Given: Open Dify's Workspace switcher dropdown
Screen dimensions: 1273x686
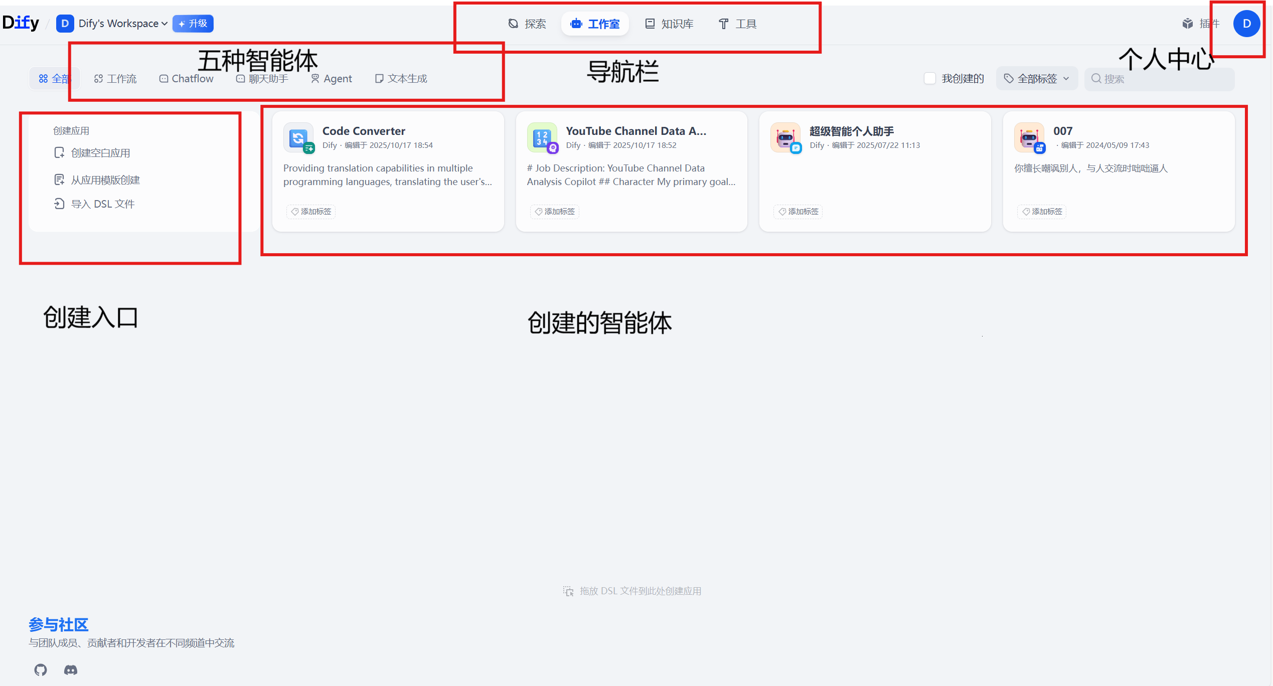Looking at the screenshot, I should tap(123, 24).
